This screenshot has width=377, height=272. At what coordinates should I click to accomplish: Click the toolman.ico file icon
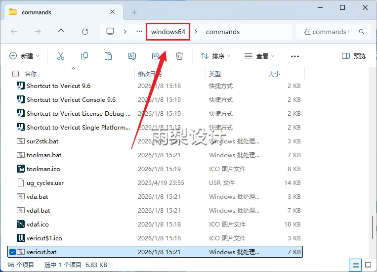[21, 169]
